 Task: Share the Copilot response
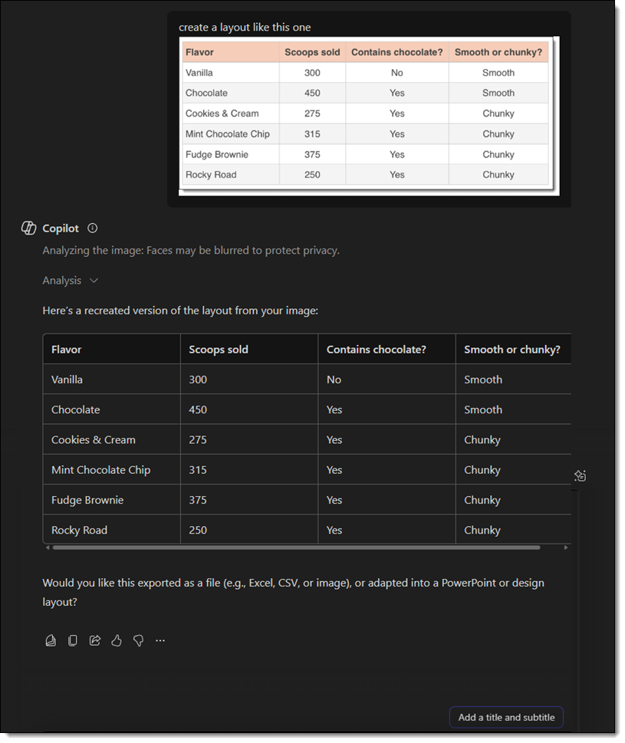coord(95,640)
